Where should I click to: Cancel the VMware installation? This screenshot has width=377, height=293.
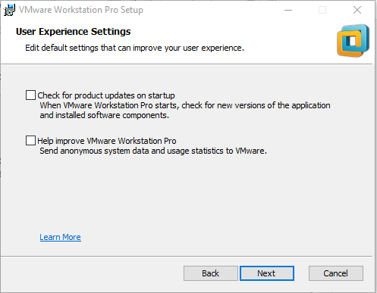pos(336,273)
